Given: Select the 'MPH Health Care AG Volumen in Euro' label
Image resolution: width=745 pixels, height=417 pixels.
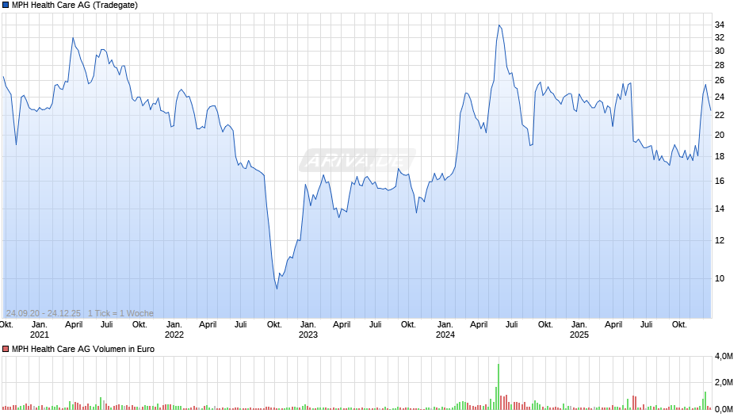Looking at the screenshot, I should click(x=83, y=349).
